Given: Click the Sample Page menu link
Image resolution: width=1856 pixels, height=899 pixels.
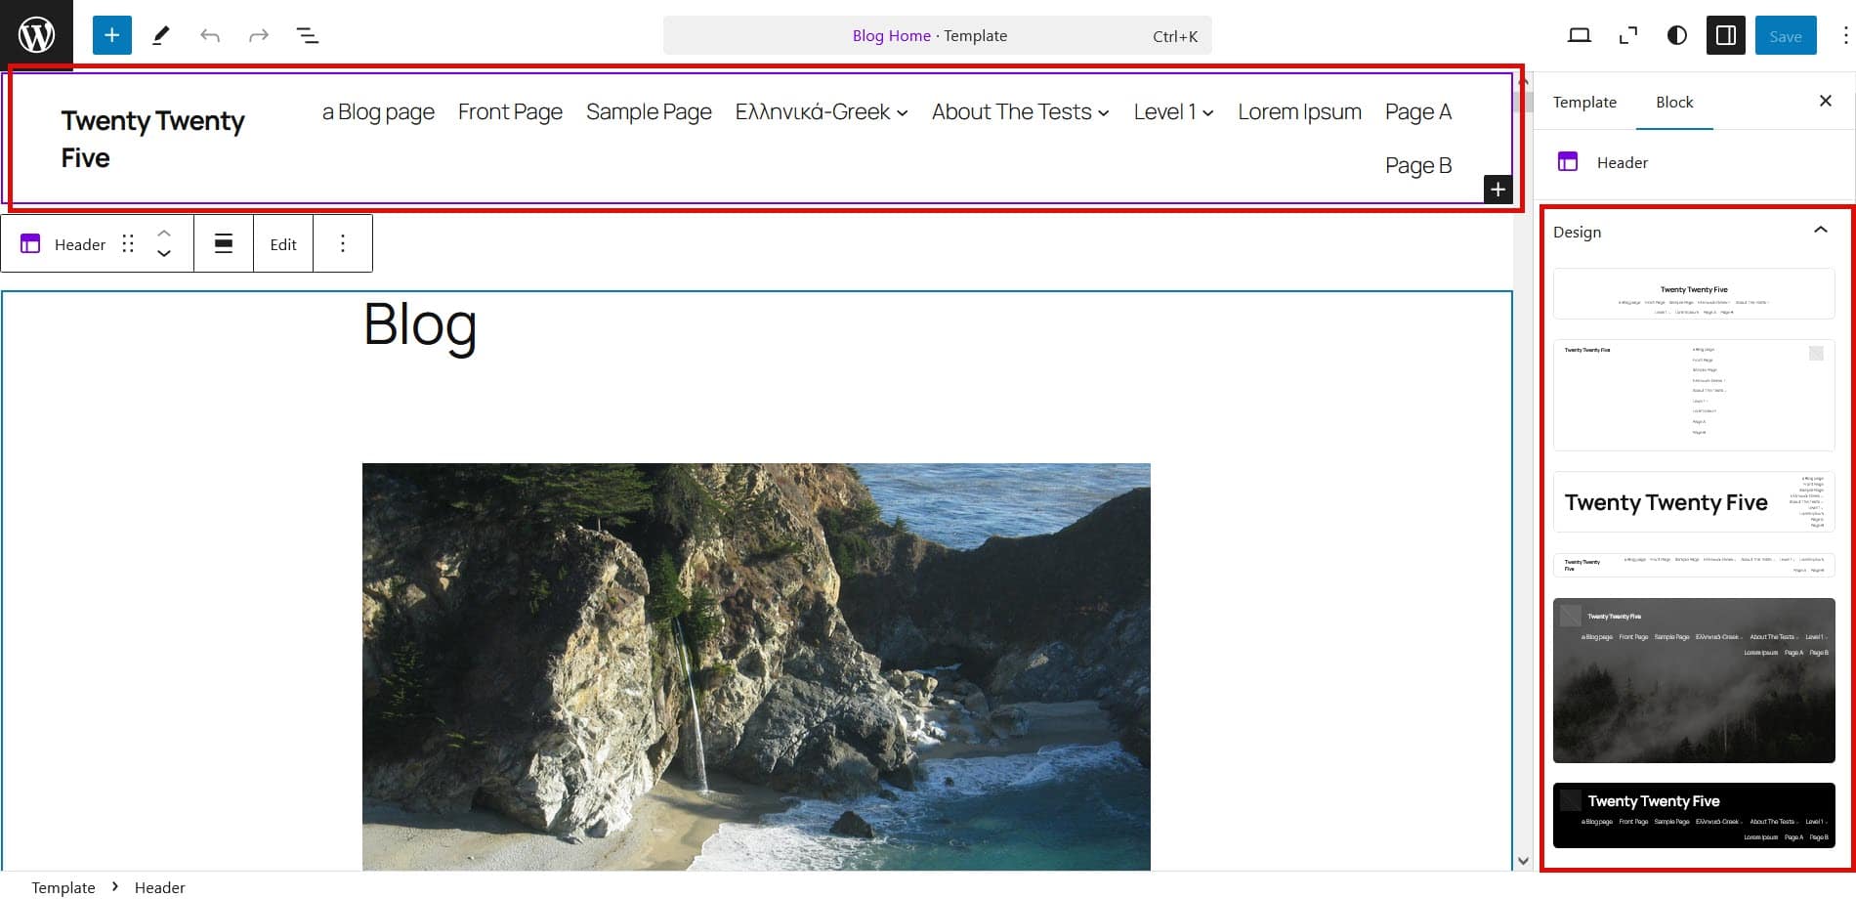Looking at the screenshot, I should 649,112.
